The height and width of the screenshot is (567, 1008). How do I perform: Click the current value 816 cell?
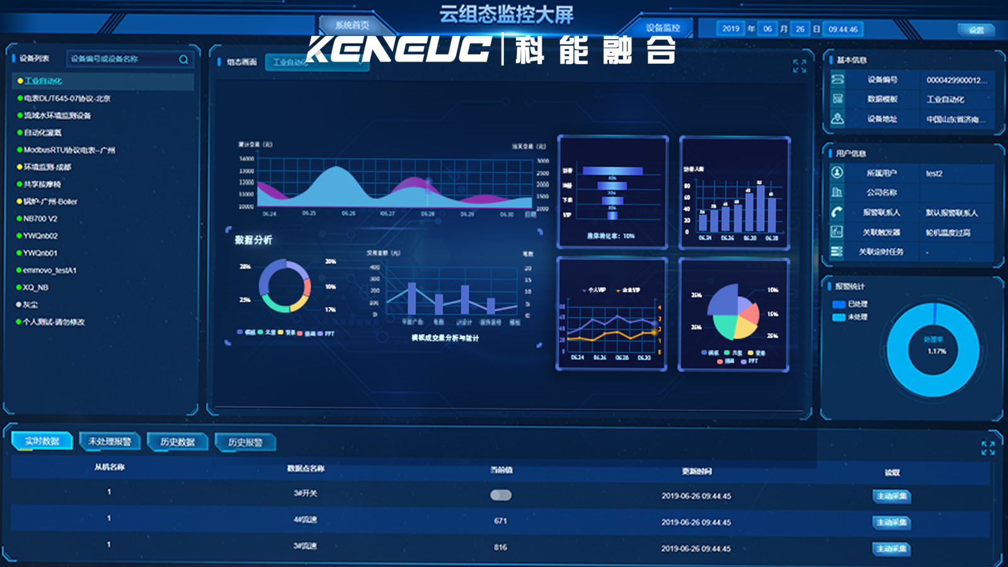[x=501, y=547]
